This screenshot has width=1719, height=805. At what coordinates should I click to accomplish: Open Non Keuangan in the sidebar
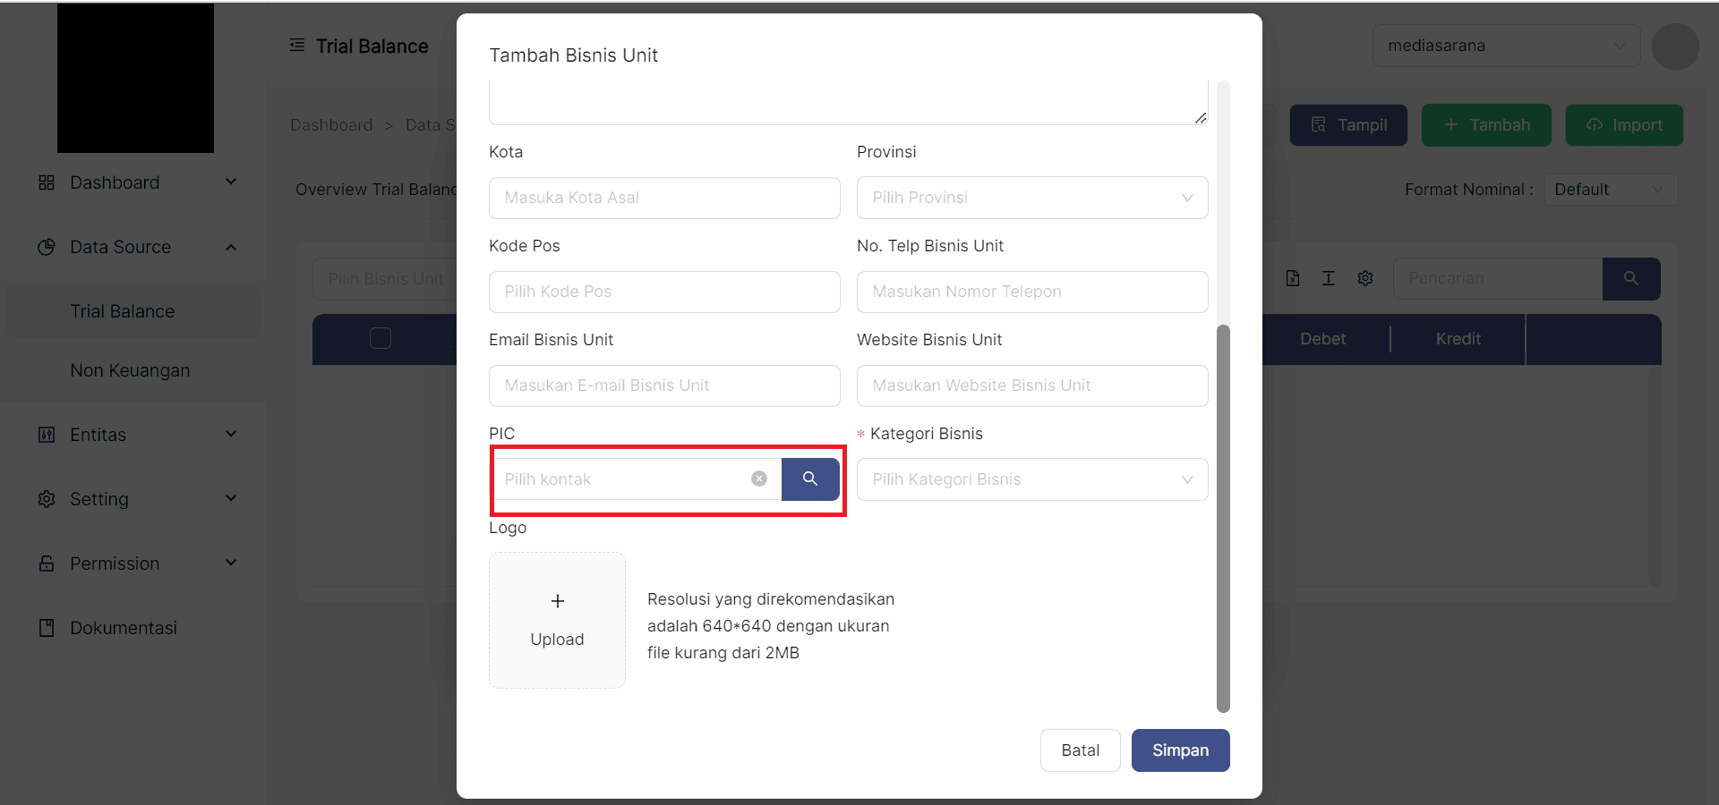click(130, 370)
